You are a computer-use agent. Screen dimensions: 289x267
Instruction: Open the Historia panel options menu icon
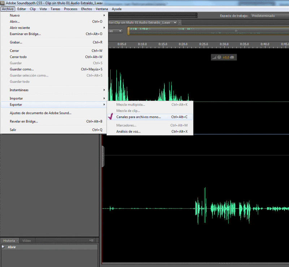click(x=91, y=240)
